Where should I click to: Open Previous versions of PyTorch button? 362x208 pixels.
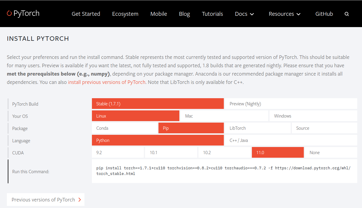pyautogui.click(x=46, y=200)
